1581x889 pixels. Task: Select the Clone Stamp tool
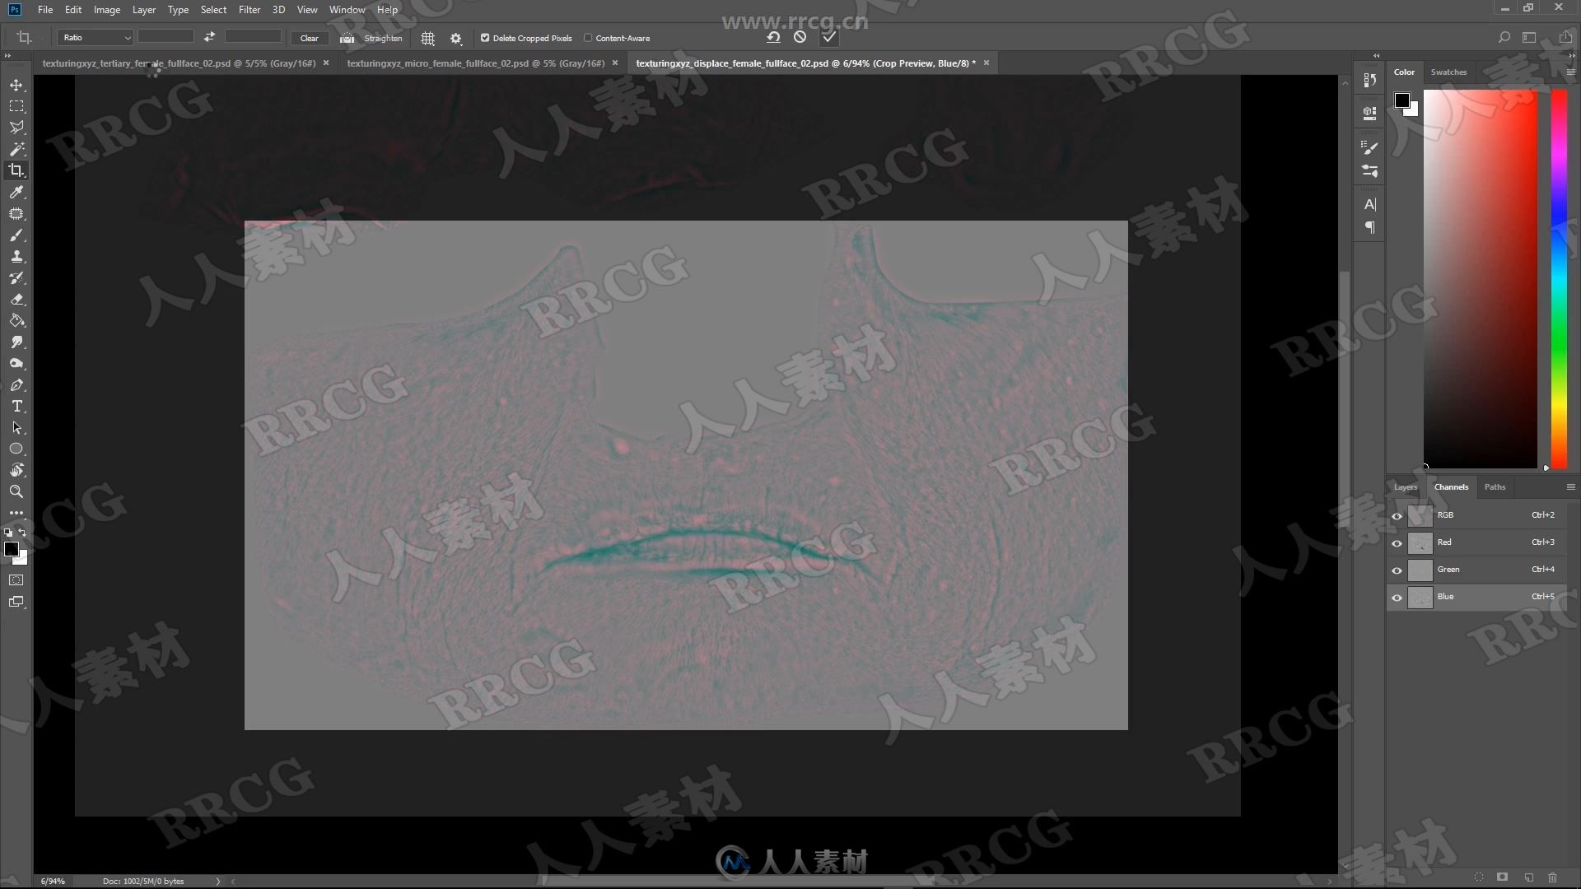pyautogui.click(x=16, y=256)
